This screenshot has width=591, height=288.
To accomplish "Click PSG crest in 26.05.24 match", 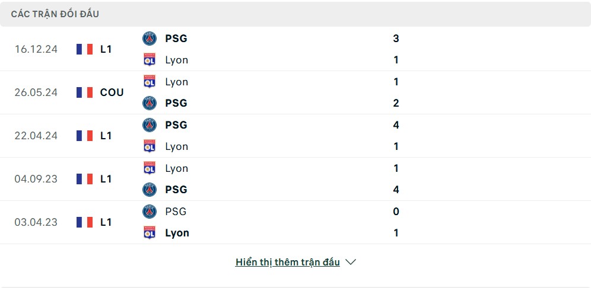I will [x=150, y=103].
